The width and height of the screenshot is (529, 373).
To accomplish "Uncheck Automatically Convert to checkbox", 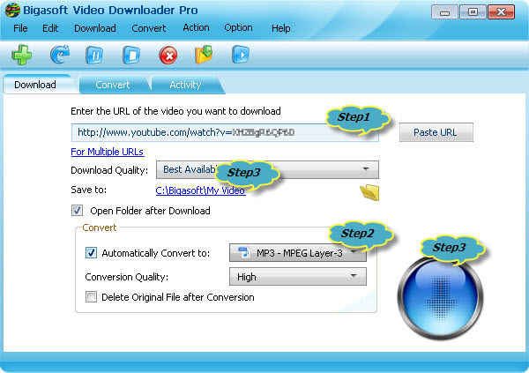I will pyautogui.click(x=91, y=253).
